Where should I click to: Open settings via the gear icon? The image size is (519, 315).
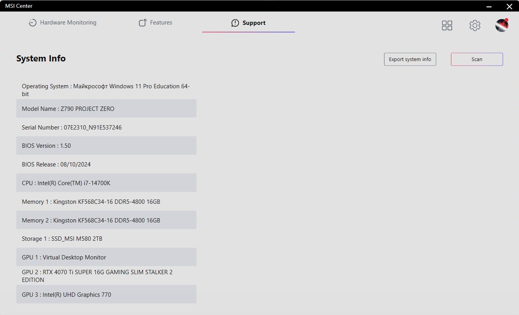475,26
